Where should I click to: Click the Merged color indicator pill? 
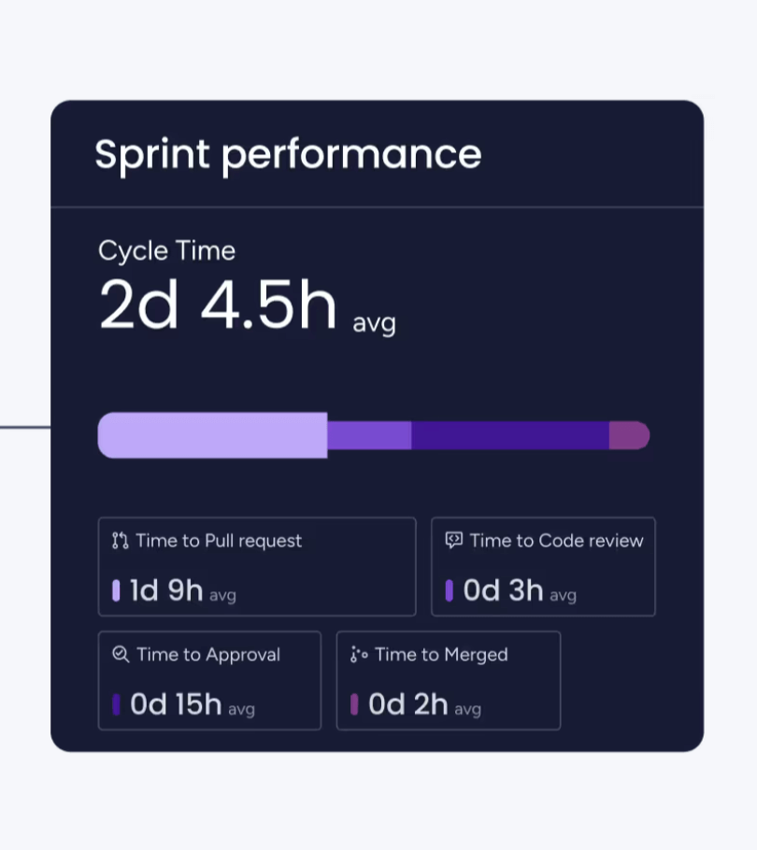(x=354, y=705)
